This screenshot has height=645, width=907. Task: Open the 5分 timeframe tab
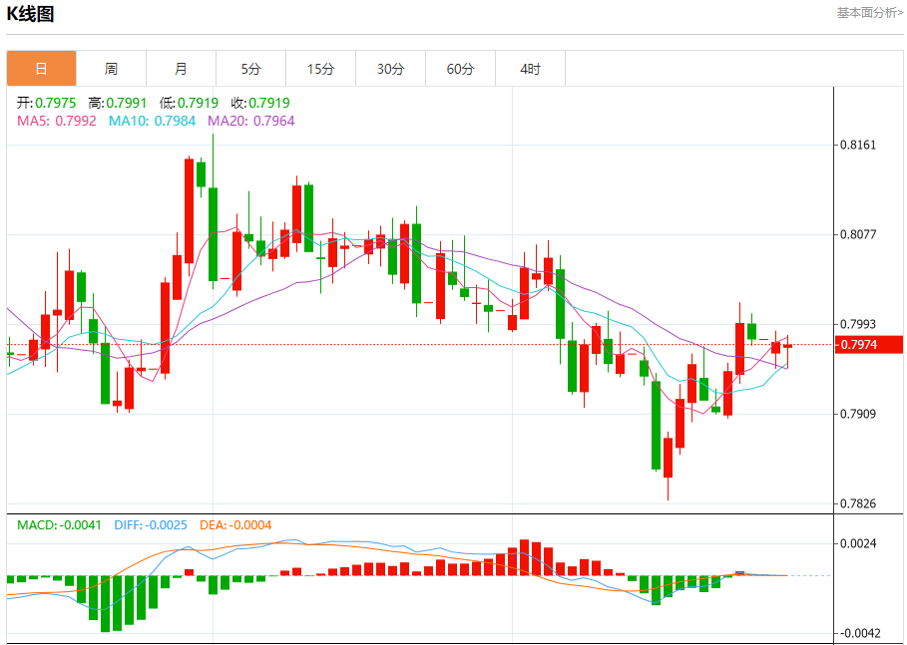point(251,69)
